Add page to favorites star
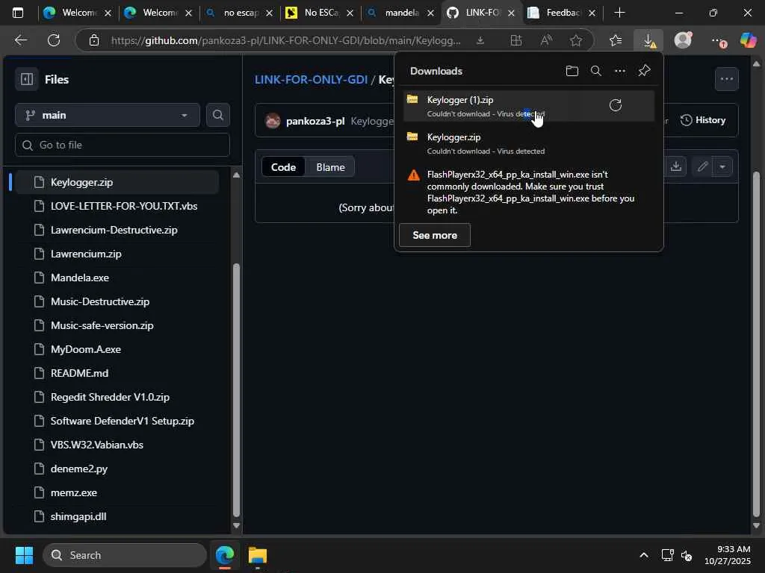Screen dimensions: 765x573 [x=576, y=40]
